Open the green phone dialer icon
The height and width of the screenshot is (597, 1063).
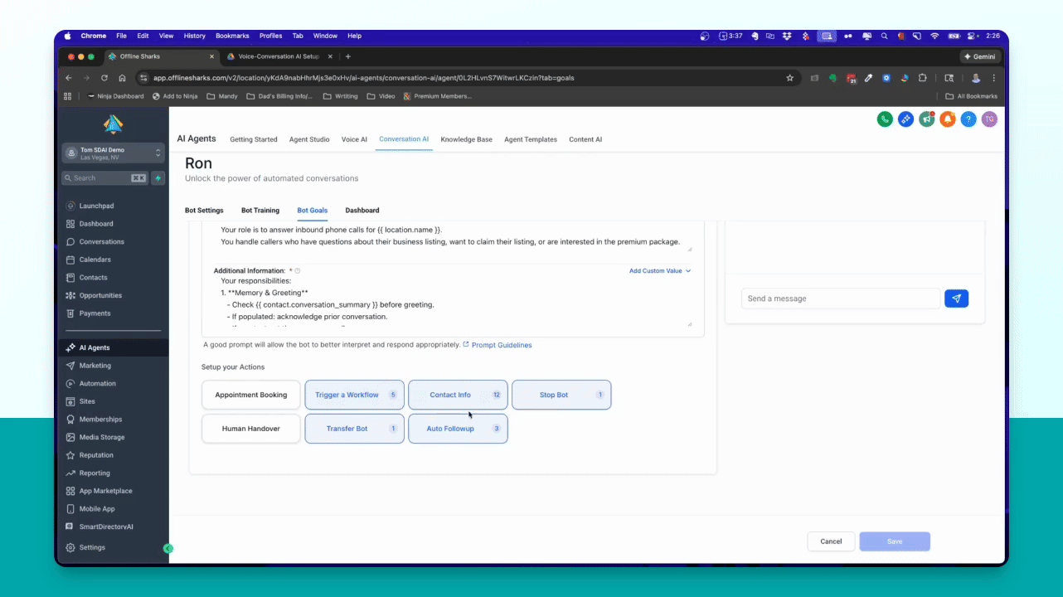click(x=885, y=119)
